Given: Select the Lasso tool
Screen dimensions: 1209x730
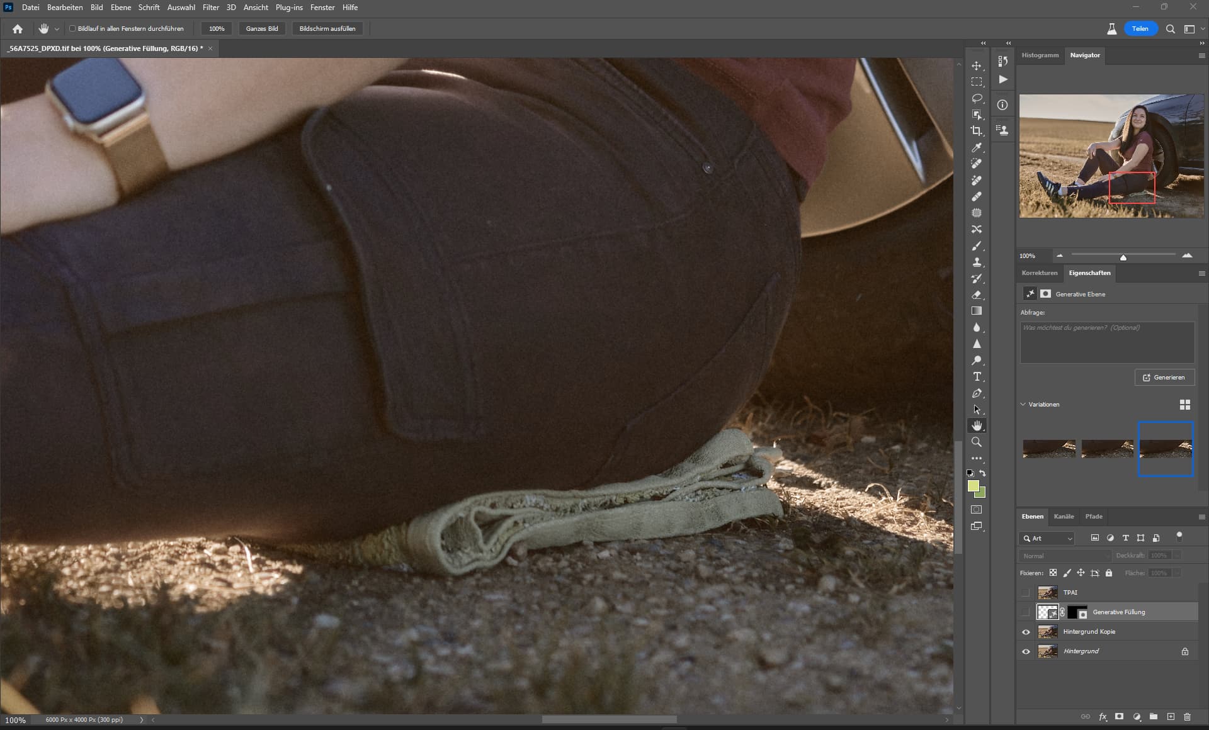Looking at the screenshot, I should click(976, 99).
